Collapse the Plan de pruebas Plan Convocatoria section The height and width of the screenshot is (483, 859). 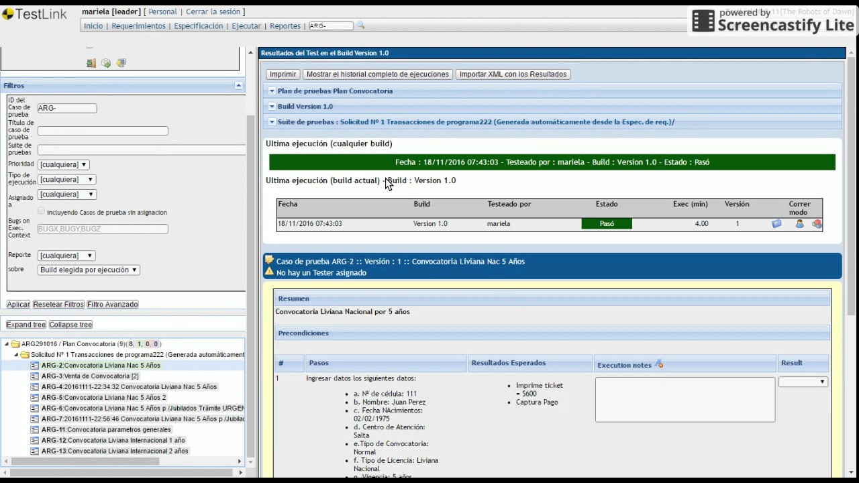point(272,91)
